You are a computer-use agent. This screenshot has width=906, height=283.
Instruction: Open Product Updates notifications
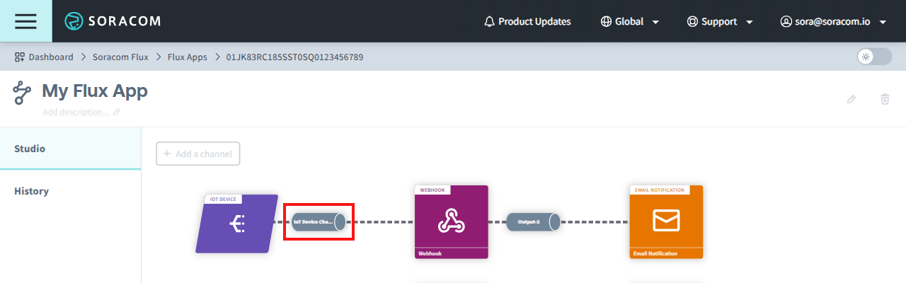click(527, 21)
